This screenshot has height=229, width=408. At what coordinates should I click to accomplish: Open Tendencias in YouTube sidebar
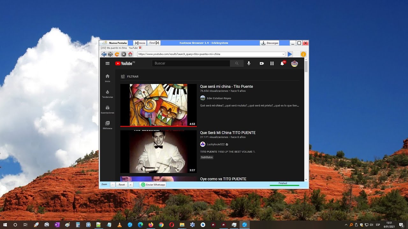click(x=107, y=94)
